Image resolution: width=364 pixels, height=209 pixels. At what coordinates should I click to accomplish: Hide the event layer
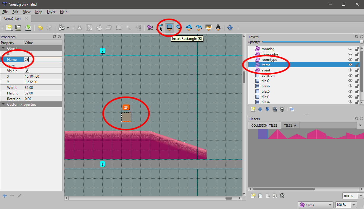tap(350, 70)
